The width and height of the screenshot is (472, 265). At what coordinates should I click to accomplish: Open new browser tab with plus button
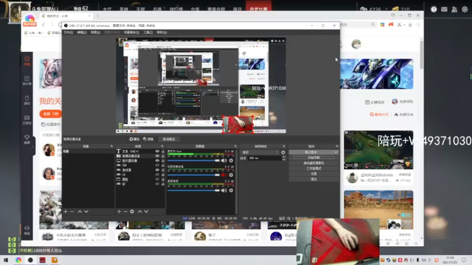pos(97,16)
